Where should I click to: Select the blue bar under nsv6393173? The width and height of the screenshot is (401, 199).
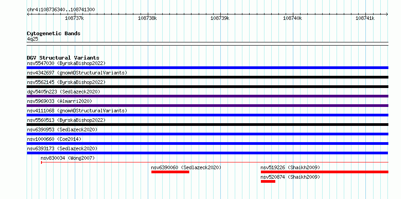(x=207, y=153)
